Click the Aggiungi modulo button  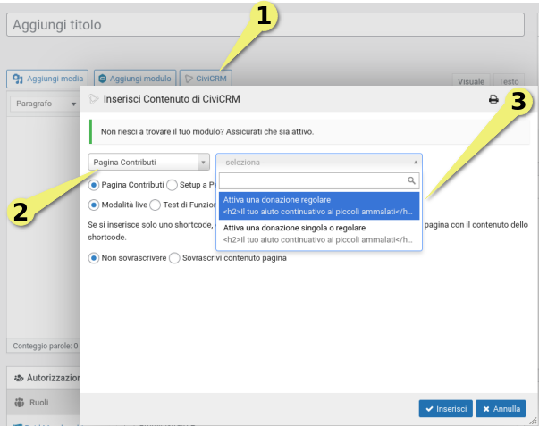click(135, 79)
